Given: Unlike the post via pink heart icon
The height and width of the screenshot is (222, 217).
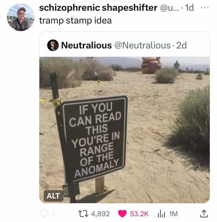Looking at the screenshot, I should 122,214.
